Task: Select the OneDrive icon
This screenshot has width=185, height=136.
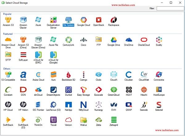Action: (x=129, y=40)
